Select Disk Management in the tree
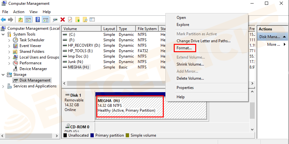 [35, 80]
